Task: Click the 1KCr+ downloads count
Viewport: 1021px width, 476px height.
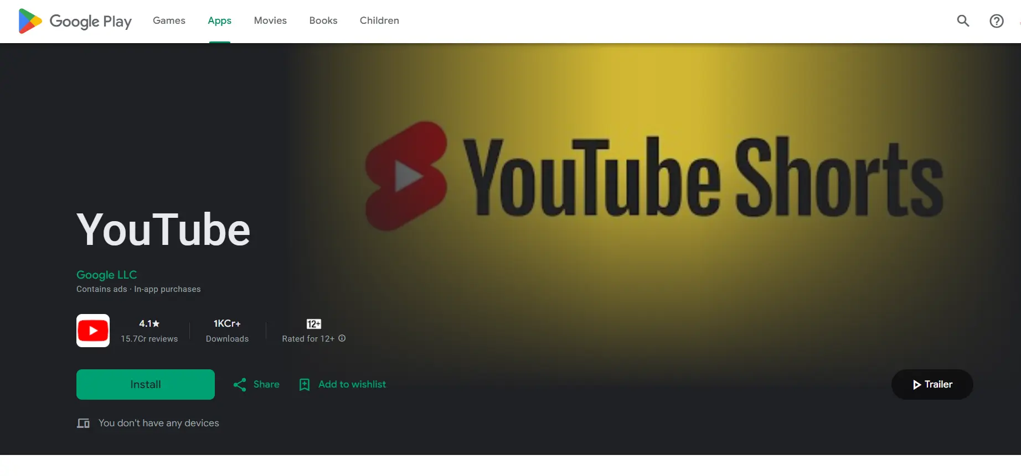Action: (x=227, y=323)
